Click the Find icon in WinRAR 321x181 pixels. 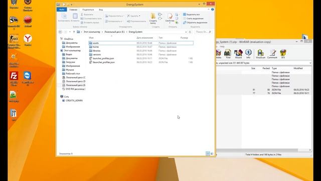[228, 54]
